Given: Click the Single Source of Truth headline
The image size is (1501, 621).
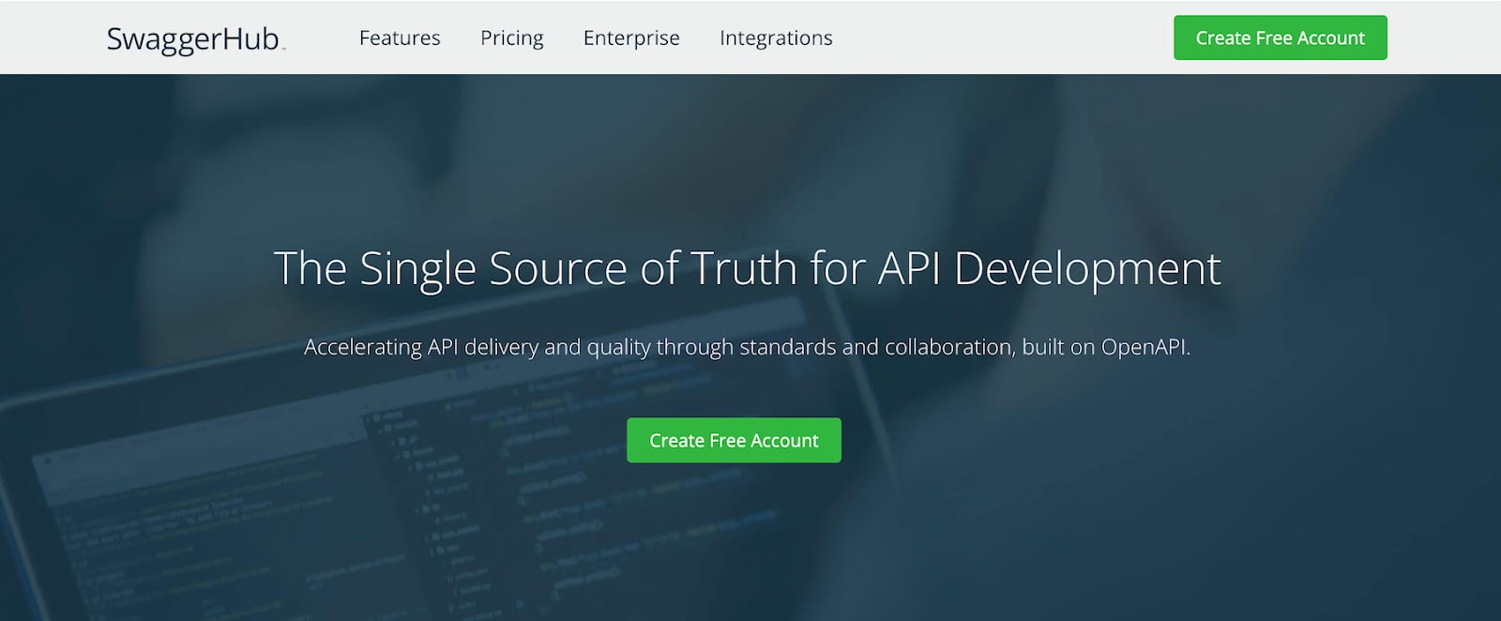Looking at the screenshot, I should (748, 269).
